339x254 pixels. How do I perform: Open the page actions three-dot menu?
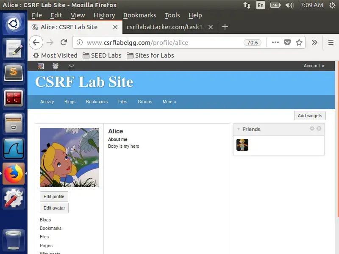pyautogui.click(x=275, y=42)
